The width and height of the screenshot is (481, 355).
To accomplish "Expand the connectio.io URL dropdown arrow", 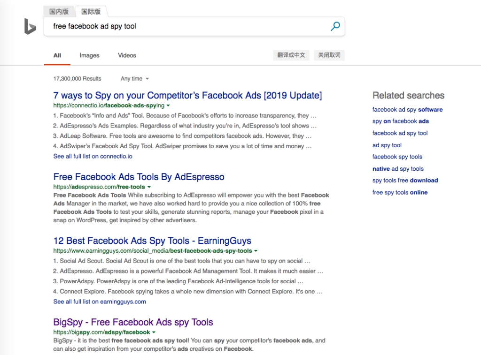I will (x=168, y=106).
